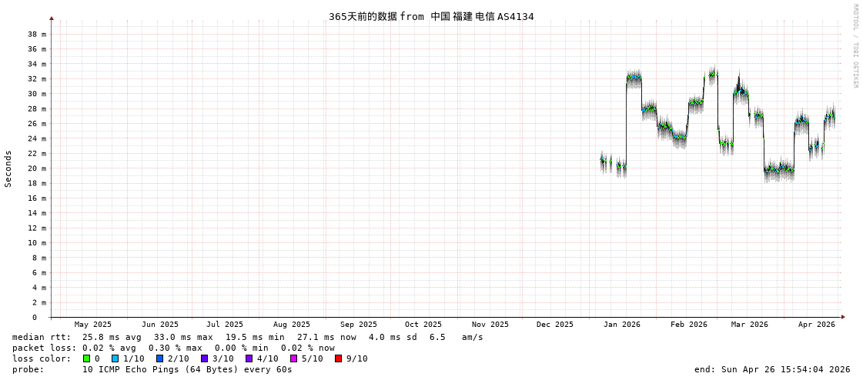The height and width of the screenshot is (380, 863).
Task: Click the graph title with AS4134
Action: (x=431, y=16)
